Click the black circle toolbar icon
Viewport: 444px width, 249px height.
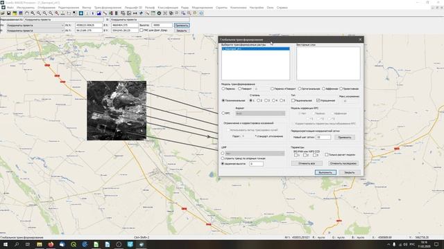(159, 13)
